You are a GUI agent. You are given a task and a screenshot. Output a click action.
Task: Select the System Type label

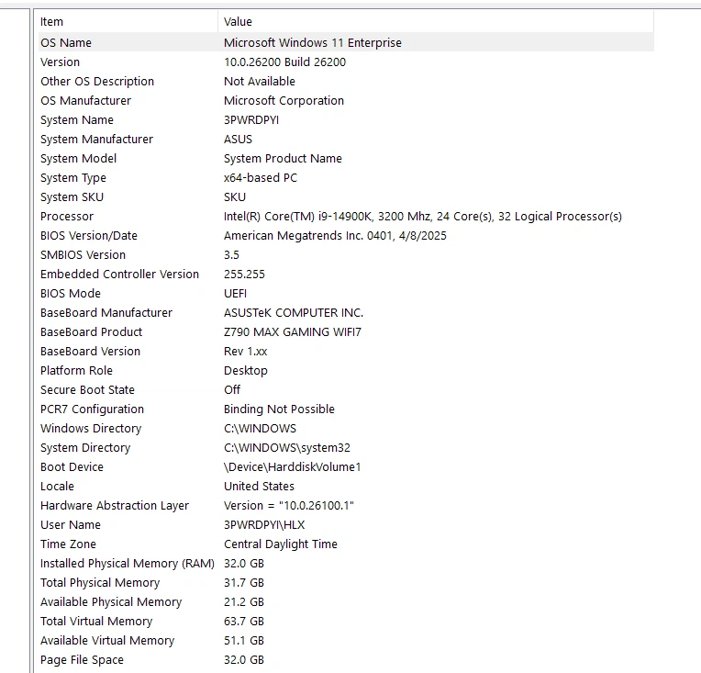click(x=73, y=177)
